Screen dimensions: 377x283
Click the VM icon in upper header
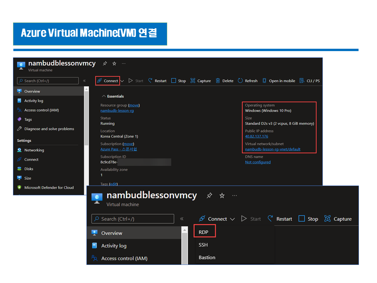(x=21, y=66)
